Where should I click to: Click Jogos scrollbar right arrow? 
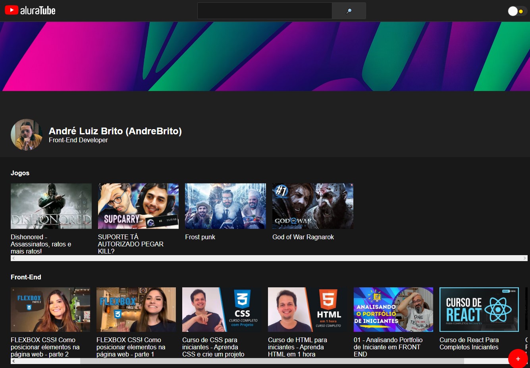(x=524, y=258)
